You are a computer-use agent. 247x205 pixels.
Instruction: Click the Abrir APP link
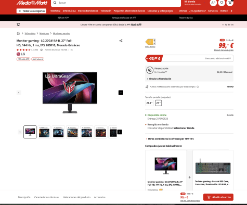pyautogui.click(x=136, y=24)
